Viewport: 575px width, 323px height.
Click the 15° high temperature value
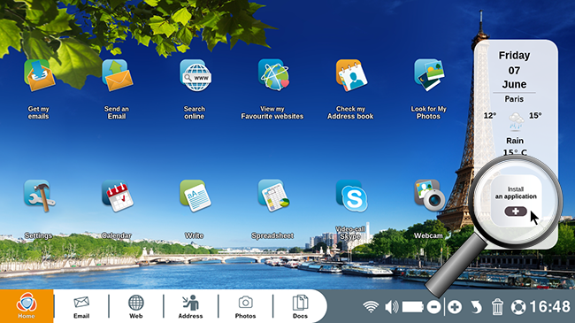pos(535,116)
